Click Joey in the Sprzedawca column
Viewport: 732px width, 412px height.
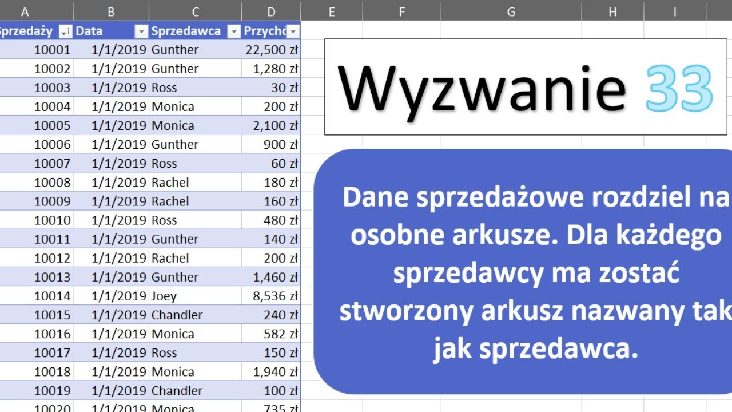click(x=196, y=296)
